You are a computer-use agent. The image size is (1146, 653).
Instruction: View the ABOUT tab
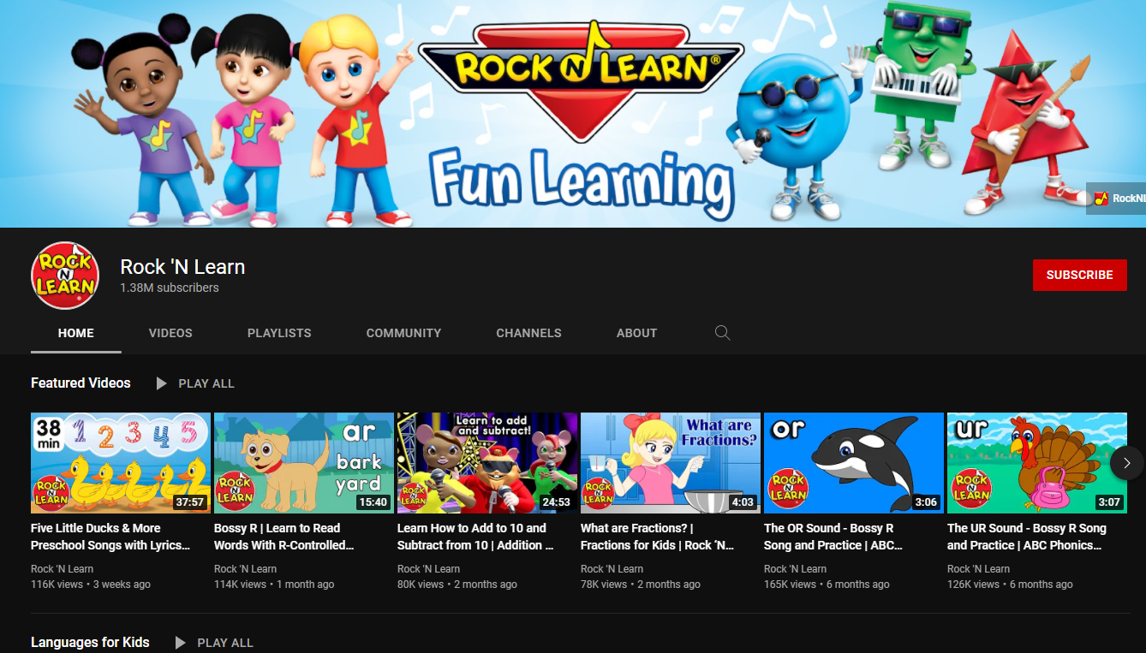tap(636, 333)
